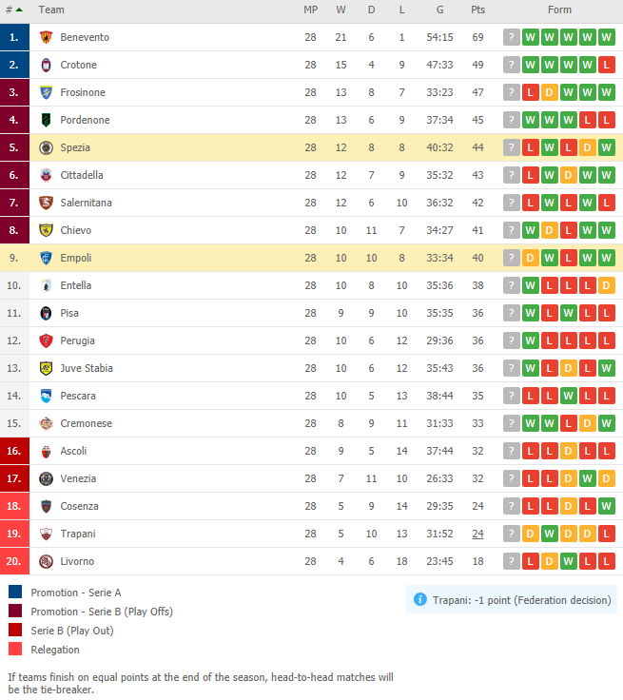Sort standings by W column header
The width and height of the screenshot is (623, 700).
point(341,10)
